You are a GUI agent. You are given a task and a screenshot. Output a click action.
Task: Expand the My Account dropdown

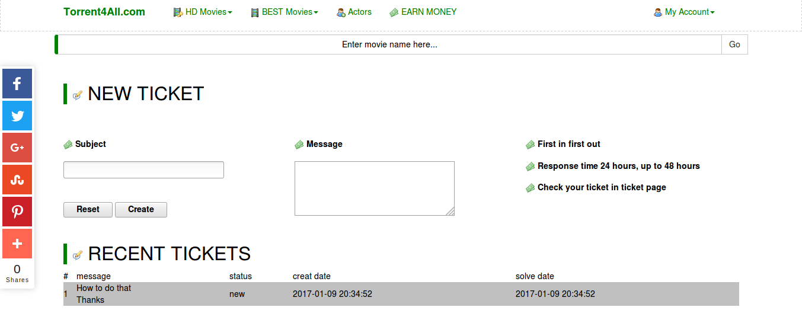684,12
